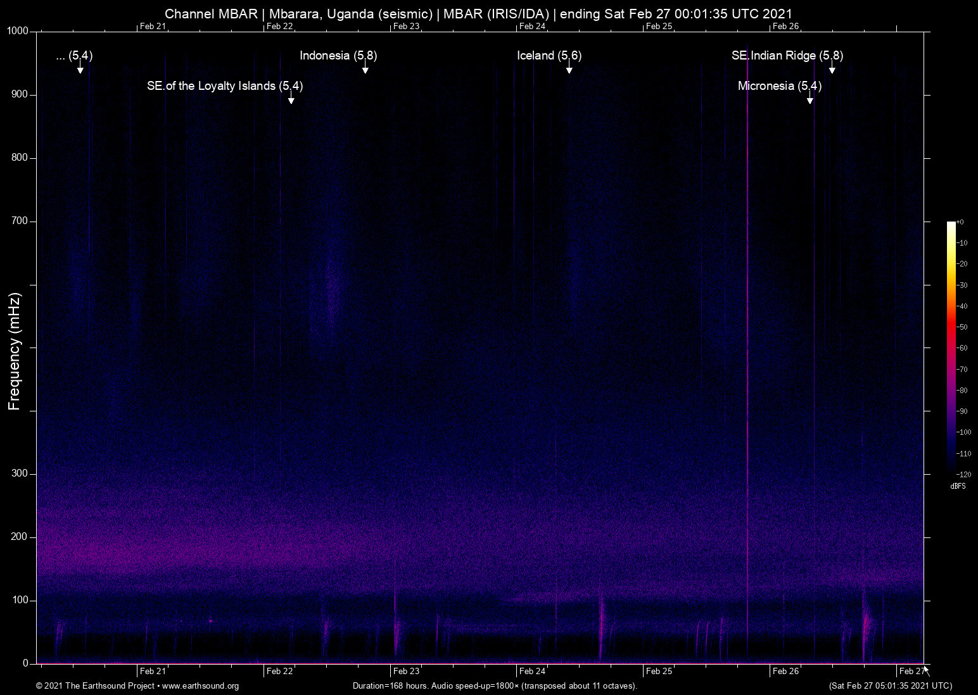This screenshot has height=695, width=978.
Task: Click Feb 27 on the bottom time axis
Action: tap(911, 672)
